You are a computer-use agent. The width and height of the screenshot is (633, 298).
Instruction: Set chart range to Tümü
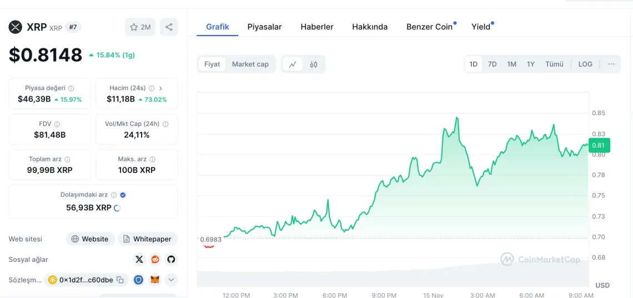554,64
